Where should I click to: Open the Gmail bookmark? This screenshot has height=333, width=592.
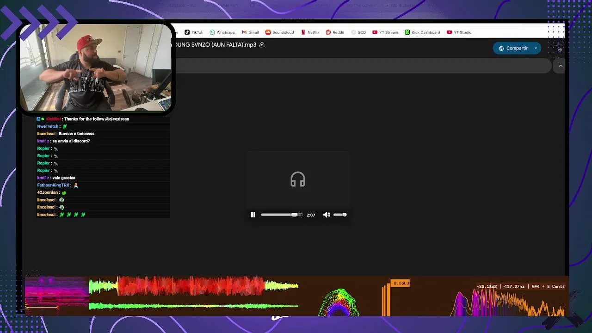point(250,32)
